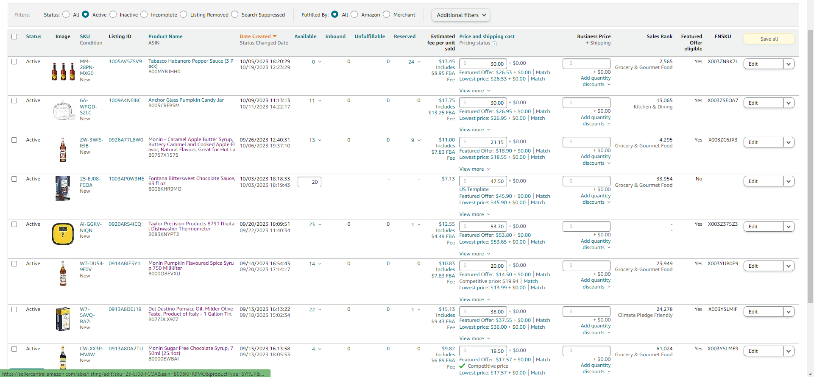Click Business Price input for Monin Caramel Apple row
The image size is (814, 377).
coord(586,142)
